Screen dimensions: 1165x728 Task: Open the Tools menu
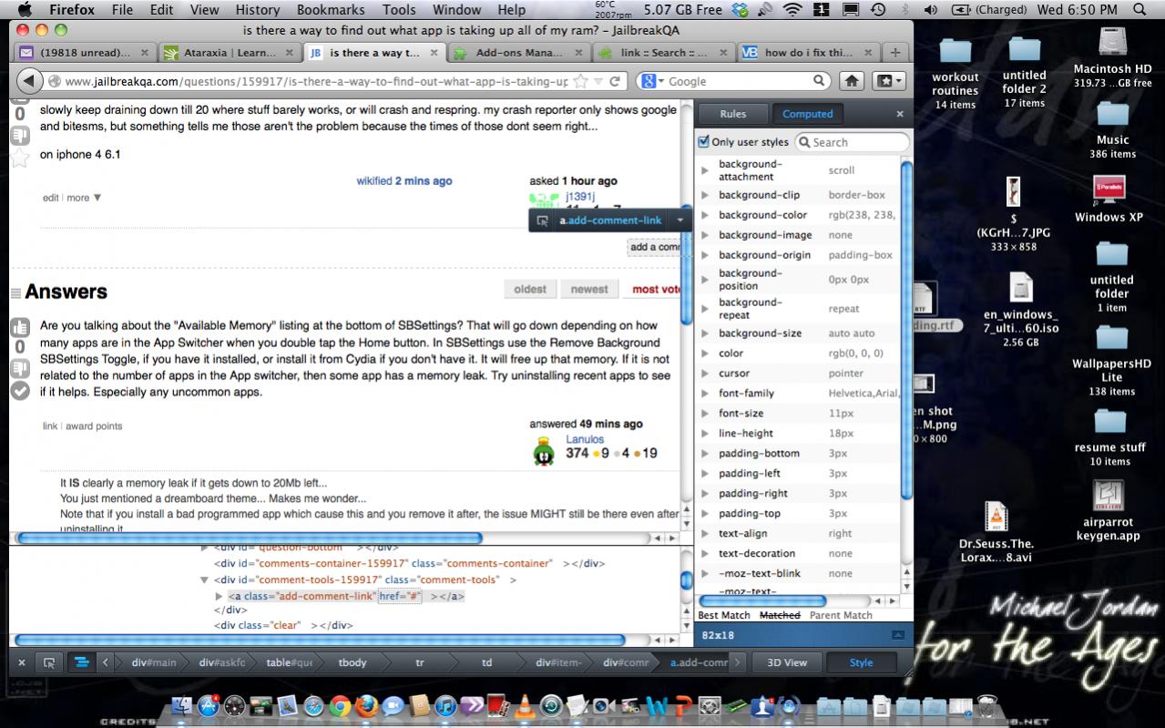click(x=399, y=10)
